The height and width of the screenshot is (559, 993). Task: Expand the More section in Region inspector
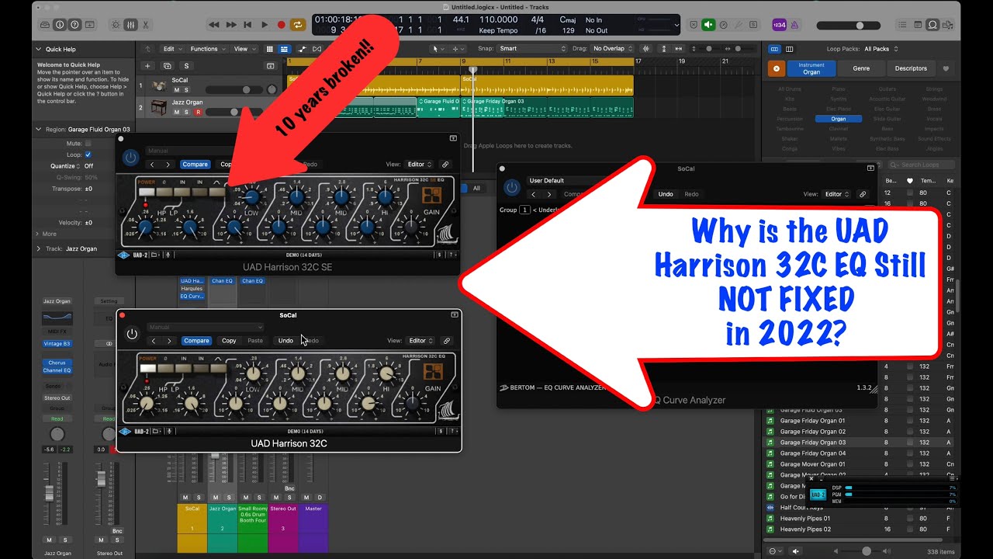coord(47,234)
